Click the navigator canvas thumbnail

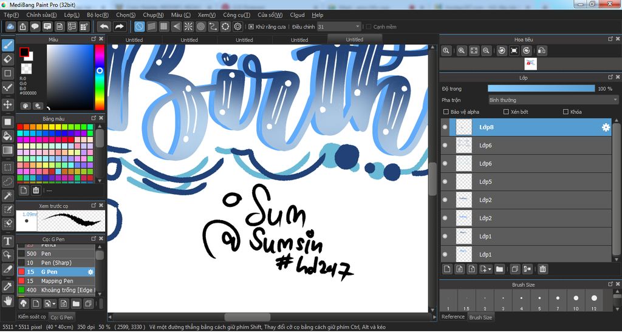tap(530, 64)
